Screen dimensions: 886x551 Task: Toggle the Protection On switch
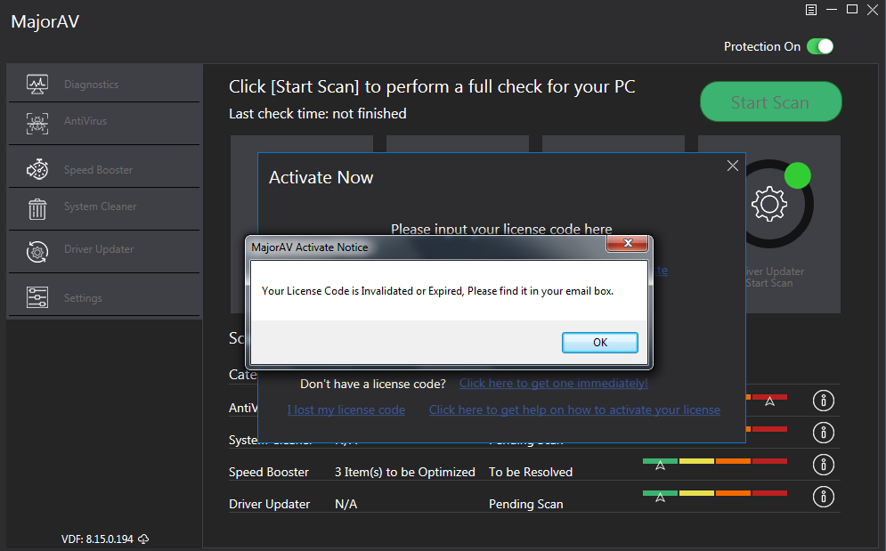tap(820, 46)
